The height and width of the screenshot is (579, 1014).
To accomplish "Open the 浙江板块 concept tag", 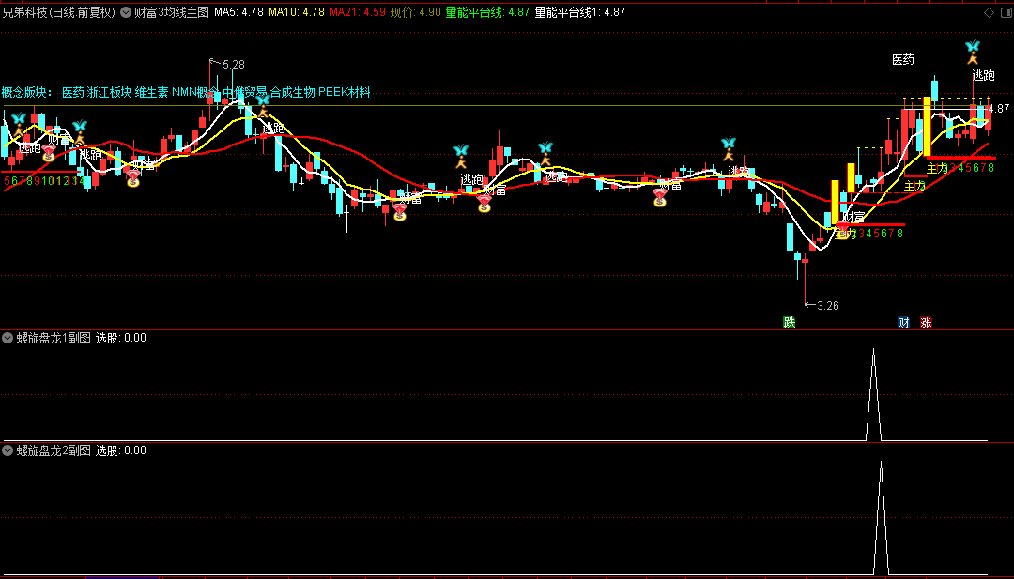I will coord(109,92).
